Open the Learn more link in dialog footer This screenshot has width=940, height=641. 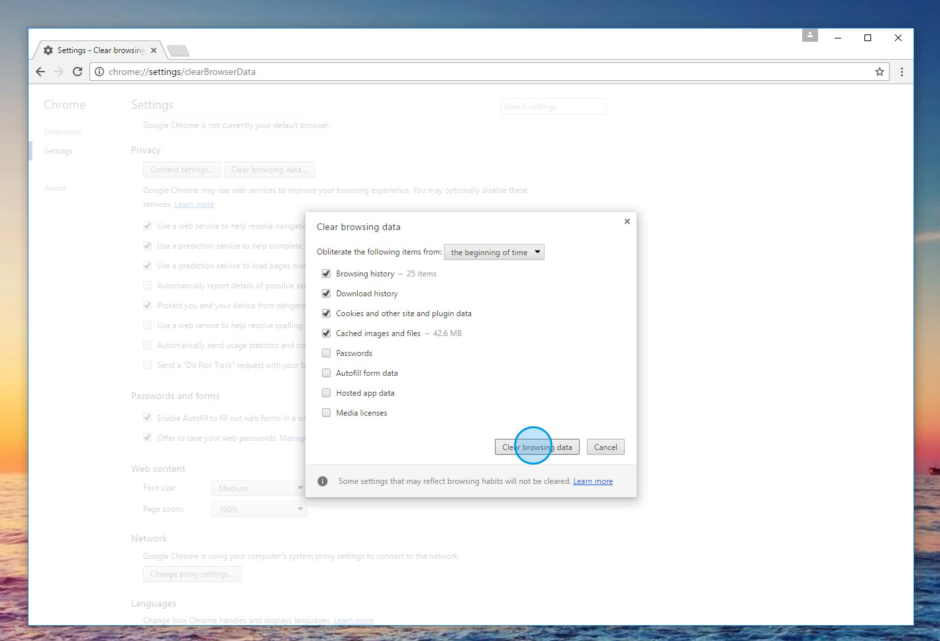(593, 481)
